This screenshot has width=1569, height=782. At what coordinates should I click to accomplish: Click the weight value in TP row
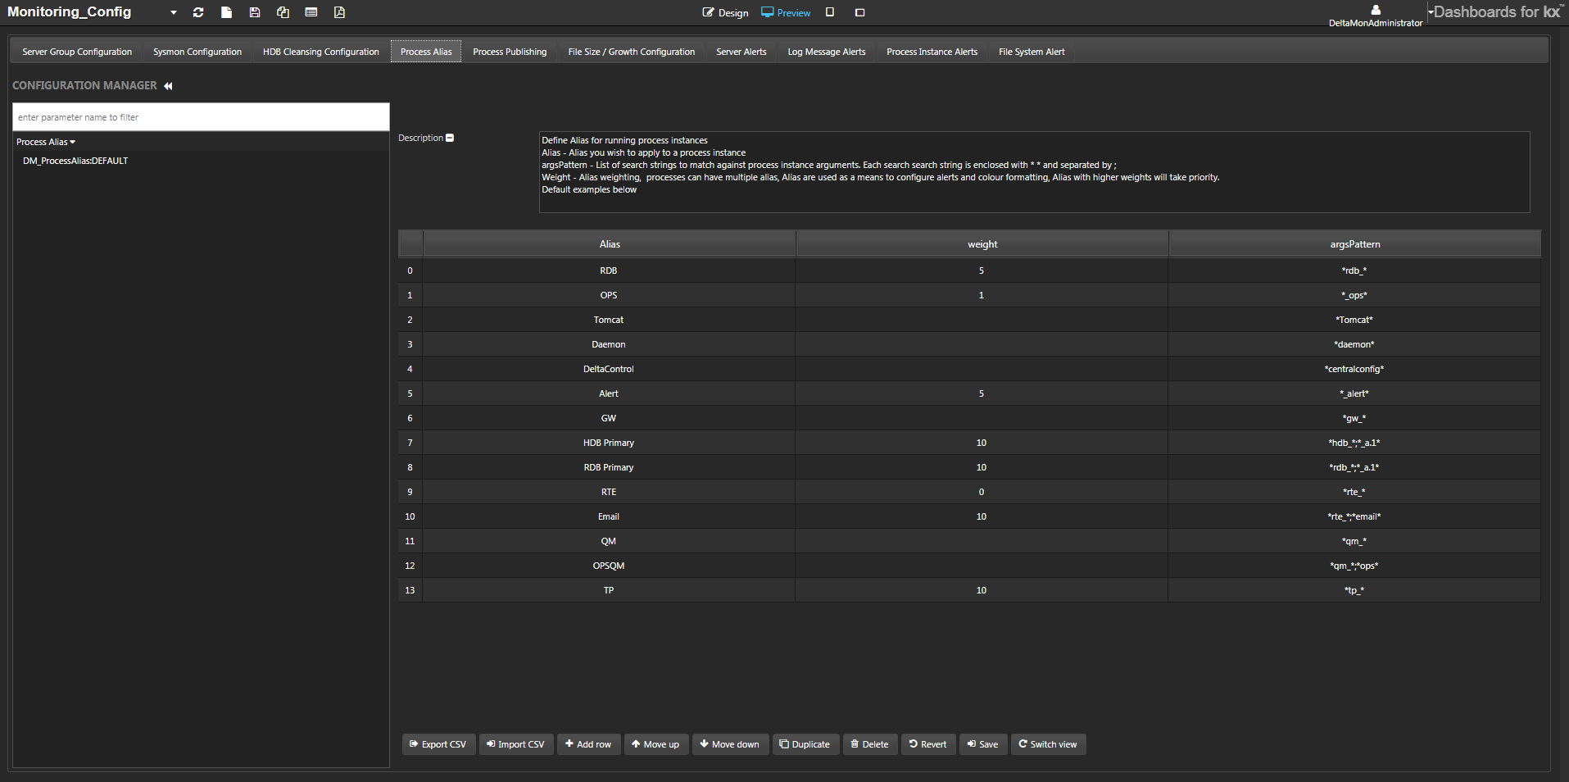[982, 590]
